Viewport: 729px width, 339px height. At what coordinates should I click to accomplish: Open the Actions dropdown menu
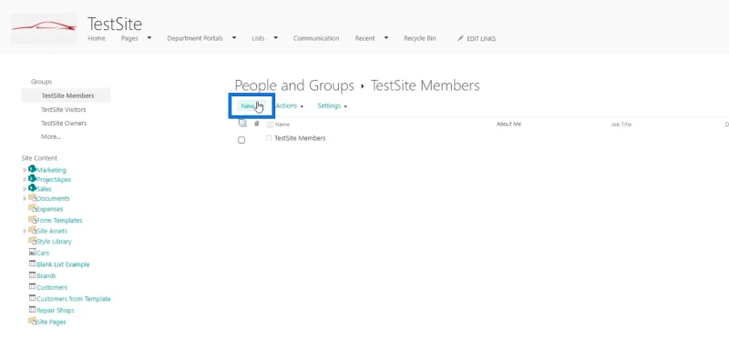(289, 105)
